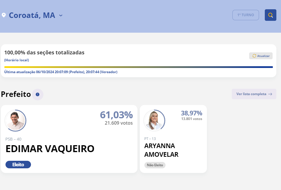Screen dimensions: 281x190
Task: Select the Coroatá, MA location title
Action: tap(32, 15)
